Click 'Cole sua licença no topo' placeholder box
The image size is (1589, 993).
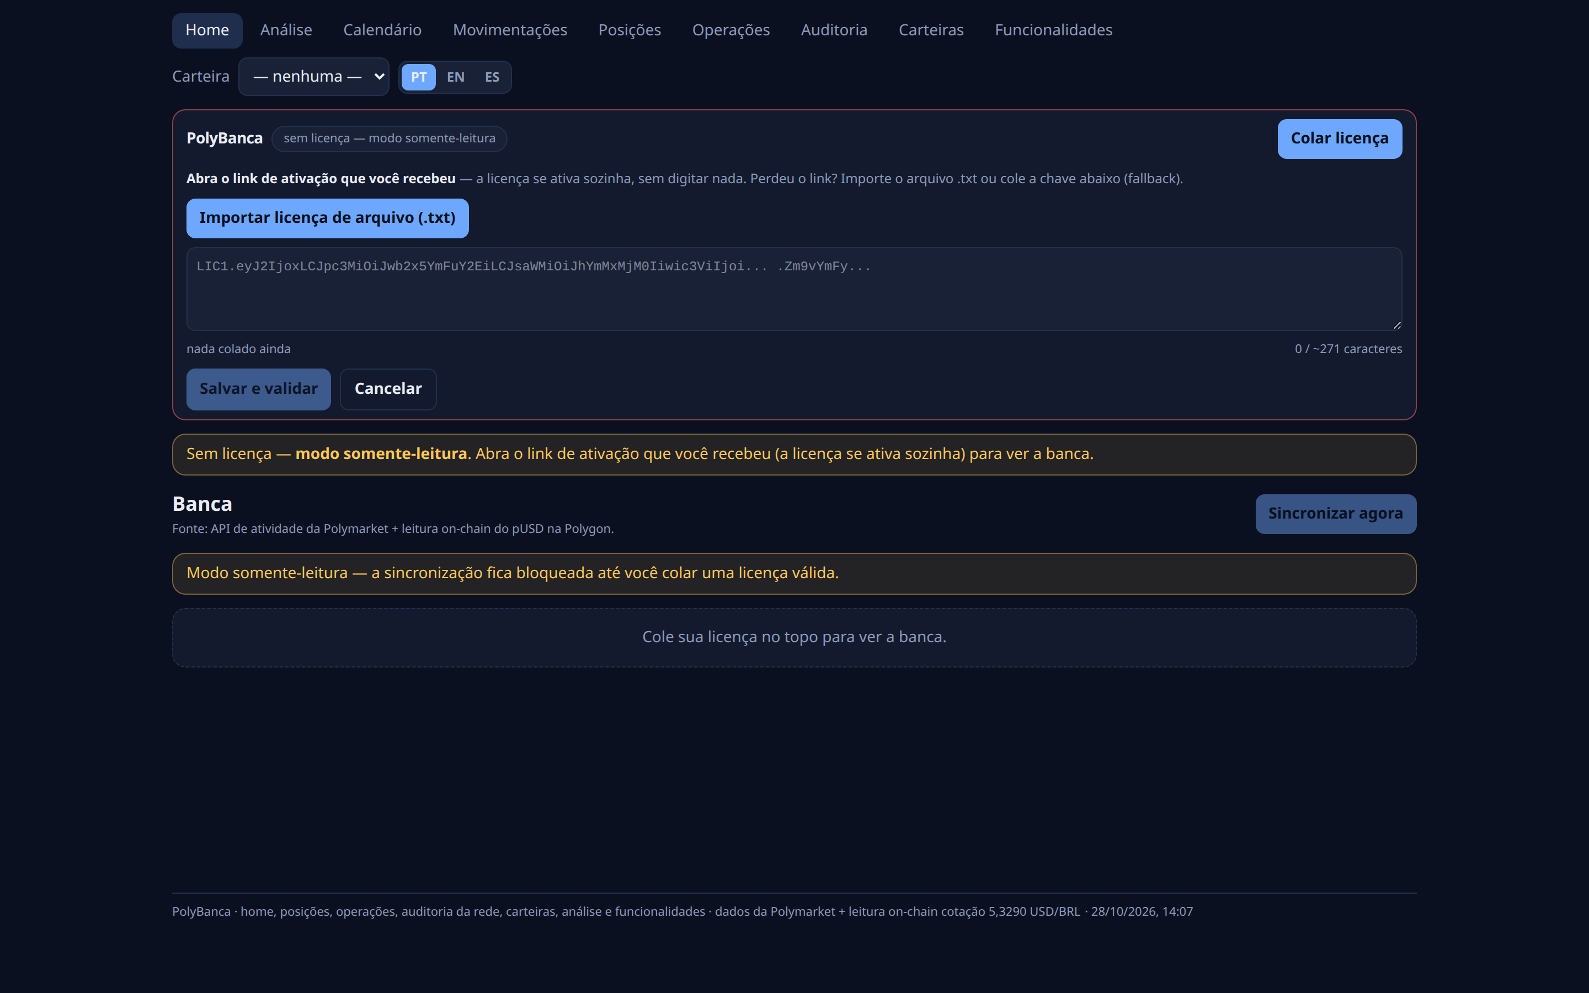[x=794, y=637]
